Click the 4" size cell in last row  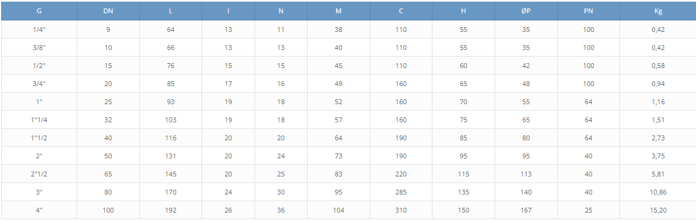coord(39,210)
